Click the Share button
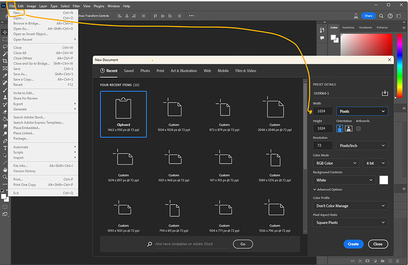 click(368, 15)
